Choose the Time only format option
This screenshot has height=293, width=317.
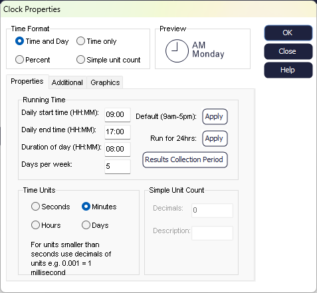tap(80, 41)
